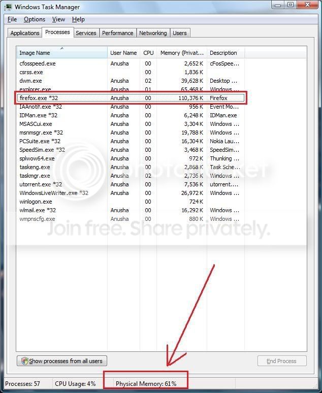Click the shield icon on Show processes button
Screen dimensions: 322x393
pyautogui.click(x=24, y=361)
